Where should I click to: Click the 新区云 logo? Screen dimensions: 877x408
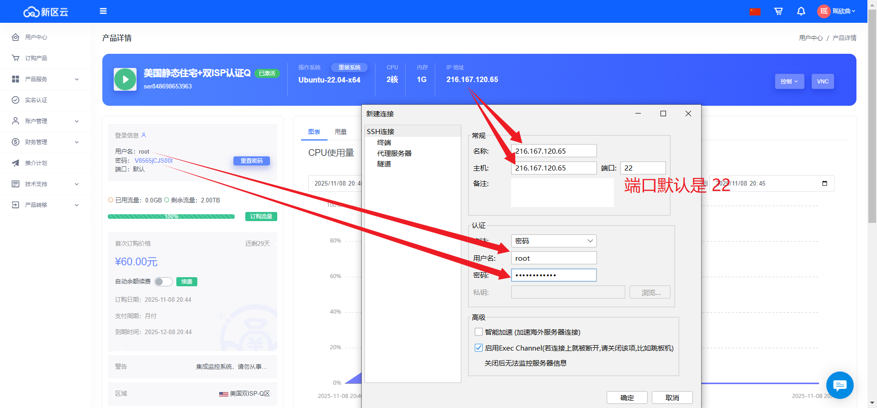tap(46, 12)
